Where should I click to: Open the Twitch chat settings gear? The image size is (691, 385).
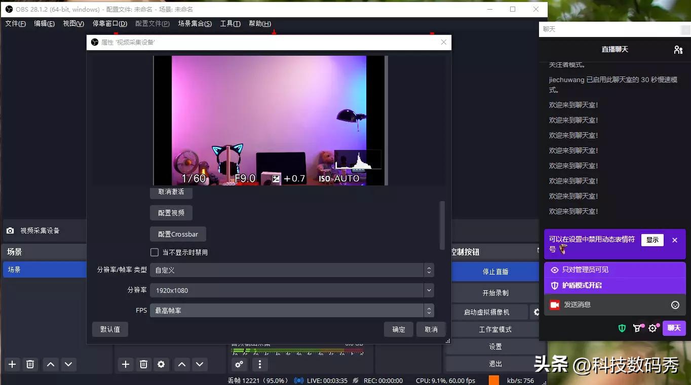654,328
